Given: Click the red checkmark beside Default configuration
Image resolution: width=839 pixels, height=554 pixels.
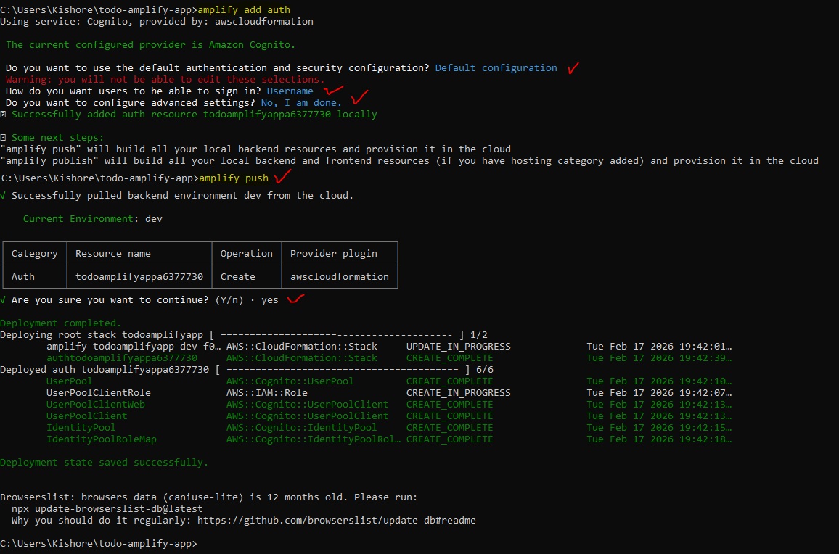Looking at the screenshot, I should coord(573,68).
